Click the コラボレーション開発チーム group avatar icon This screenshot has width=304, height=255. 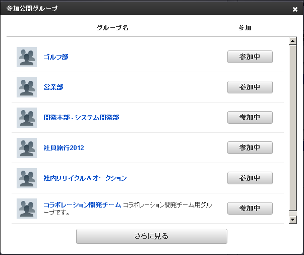tap(27, 209)
